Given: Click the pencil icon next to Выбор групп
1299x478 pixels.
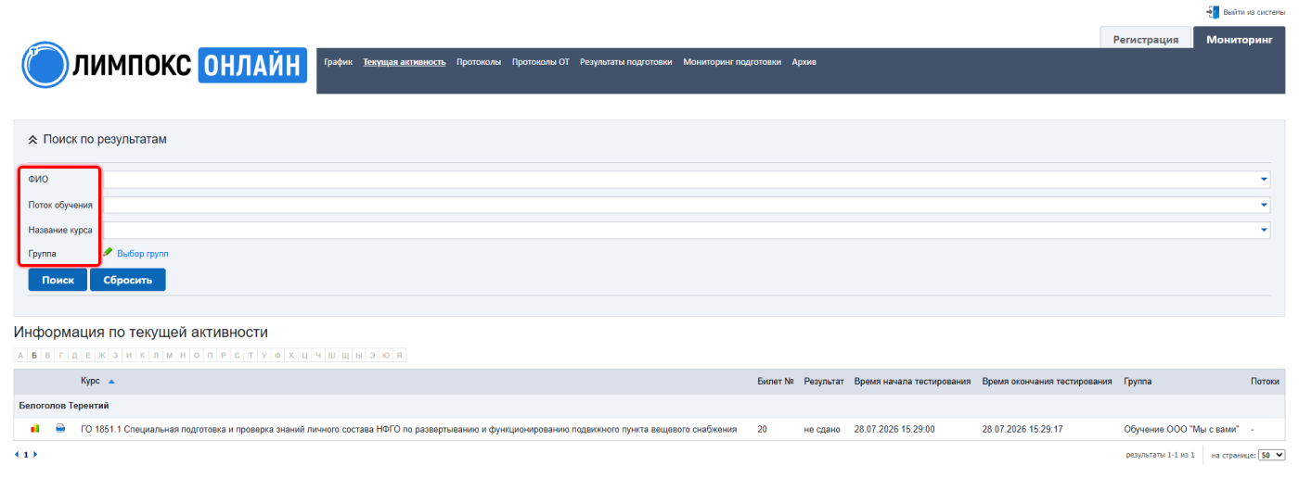Looking at the screenshot, I should [108, 252].
